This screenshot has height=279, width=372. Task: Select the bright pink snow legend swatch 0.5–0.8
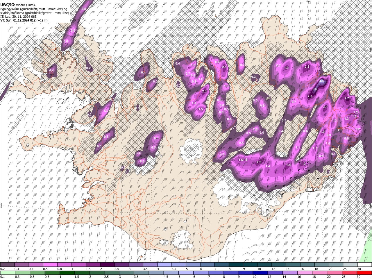point(50,264)
